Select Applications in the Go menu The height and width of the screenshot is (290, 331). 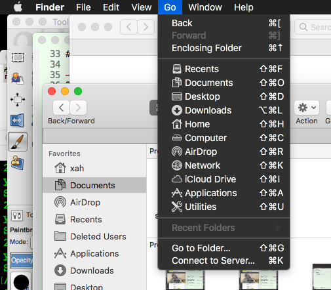(x=224, y=193)
